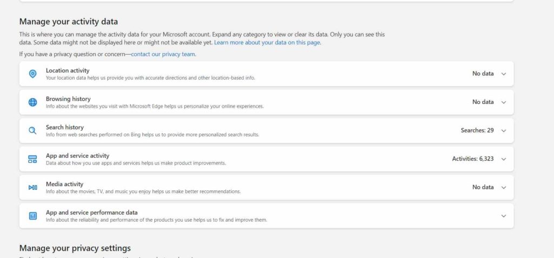Click the 'Browsing history' row title

click(x=68, y=99)
